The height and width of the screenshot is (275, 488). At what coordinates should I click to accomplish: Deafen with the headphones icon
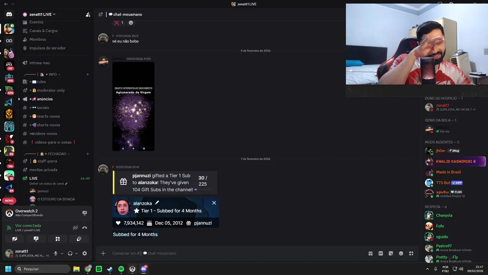[x=70, y=253]
